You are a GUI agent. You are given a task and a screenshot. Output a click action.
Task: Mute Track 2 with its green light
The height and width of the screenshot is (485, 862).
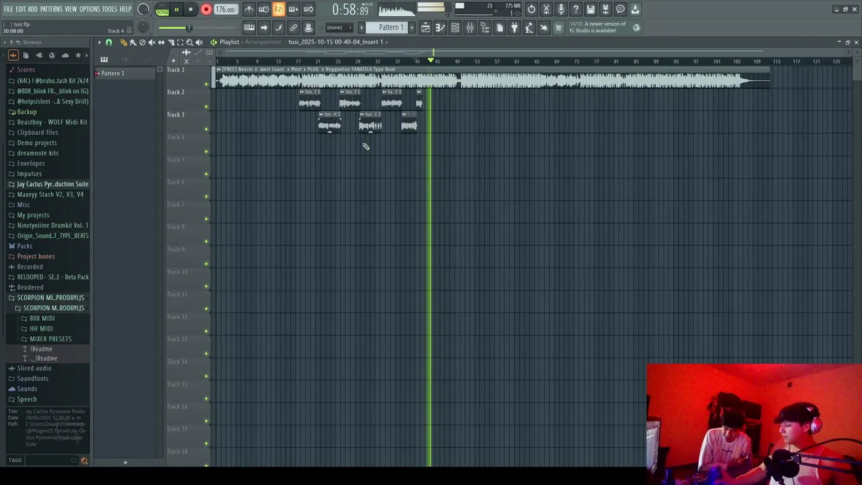click(206, 106)
